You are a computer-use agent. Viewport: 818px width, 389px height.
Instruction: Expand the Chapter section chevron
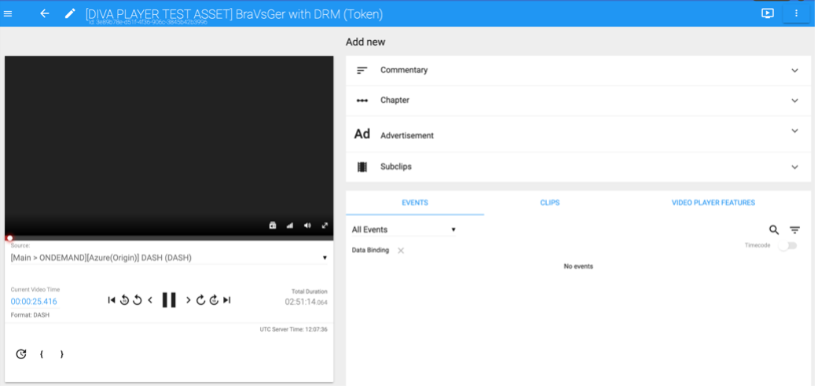(794, 101)
